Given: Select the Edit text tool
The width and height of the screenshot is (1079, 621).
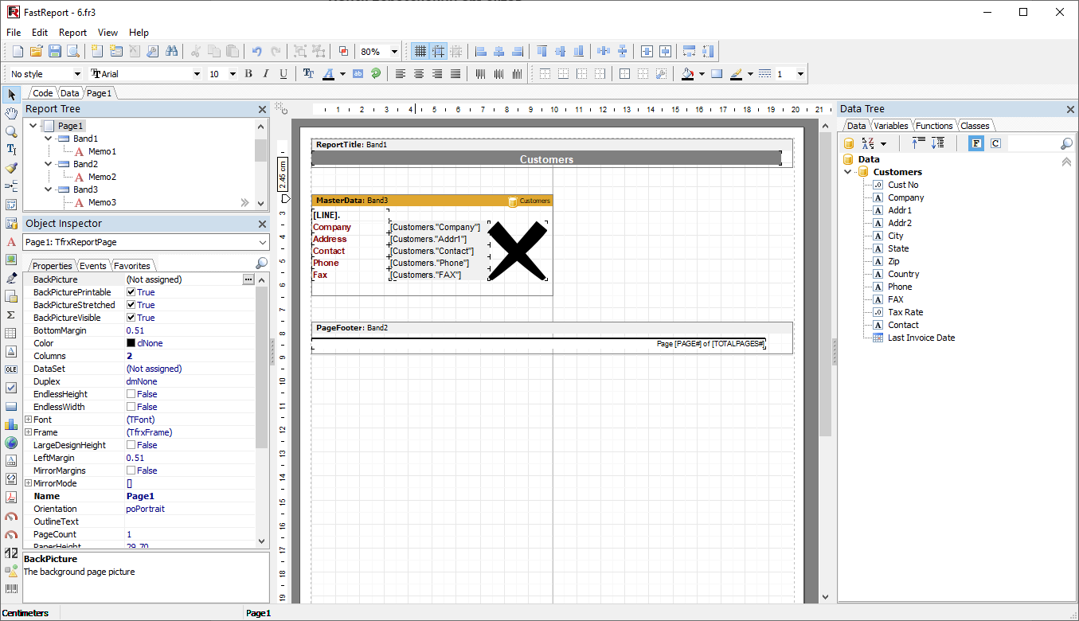Looking at the screenshot, I should [x=11, y=150].
